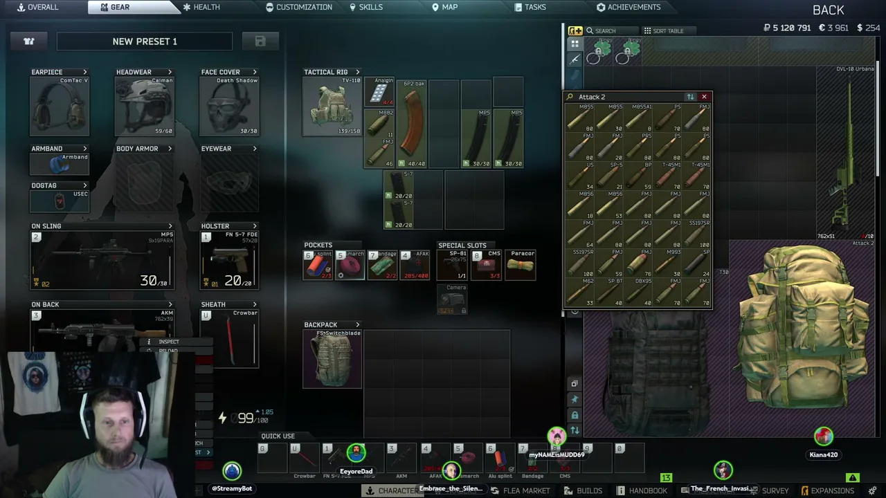
Task: Select the FN 5-7 FDE pistol in holster
Action: (x=229, y=260)
